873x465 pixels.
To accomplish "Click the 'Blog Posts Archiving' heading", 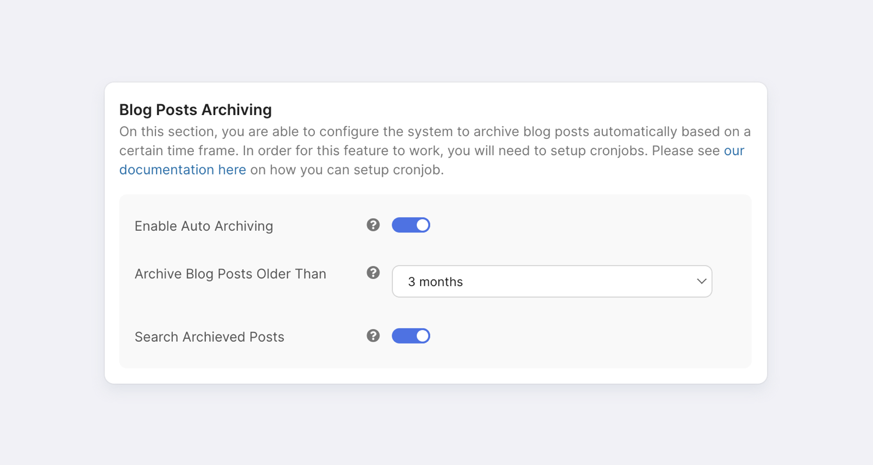I will (x=196, y=109).
